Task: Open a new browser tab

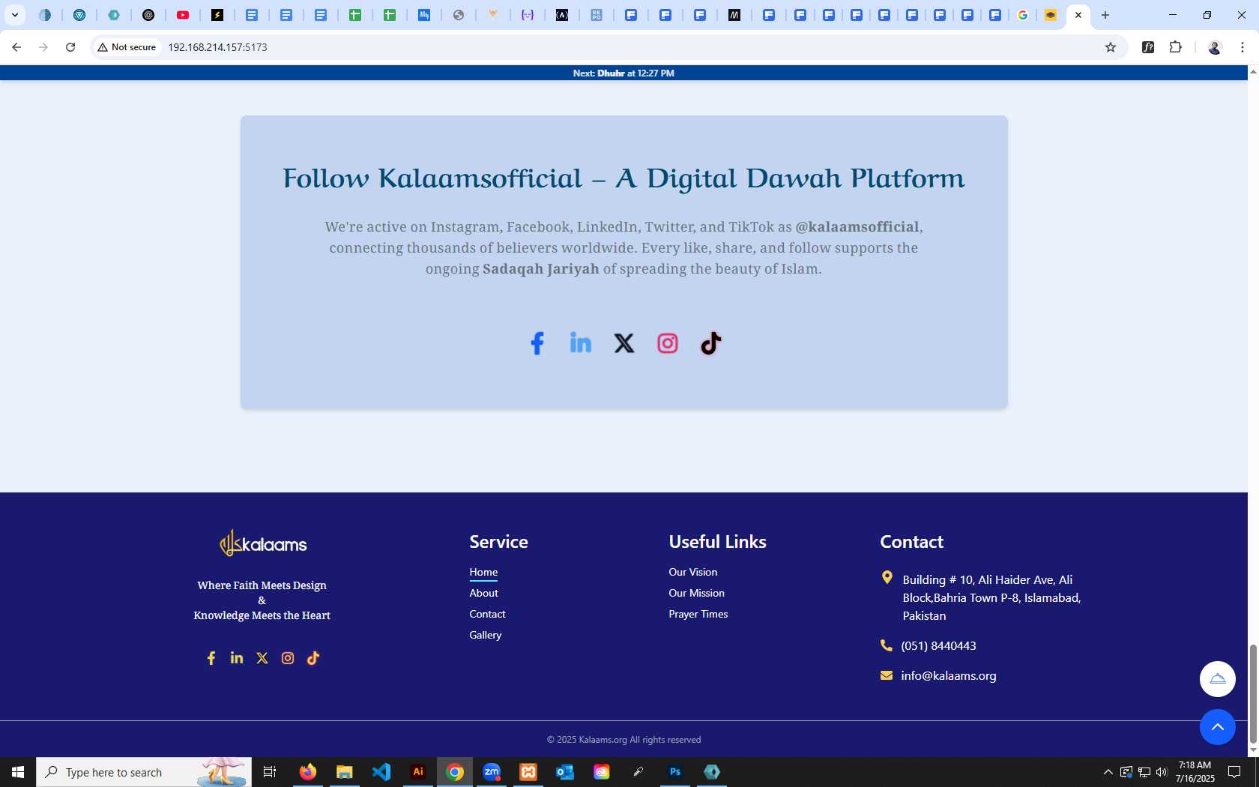Action: click(x=1105, y=15)
